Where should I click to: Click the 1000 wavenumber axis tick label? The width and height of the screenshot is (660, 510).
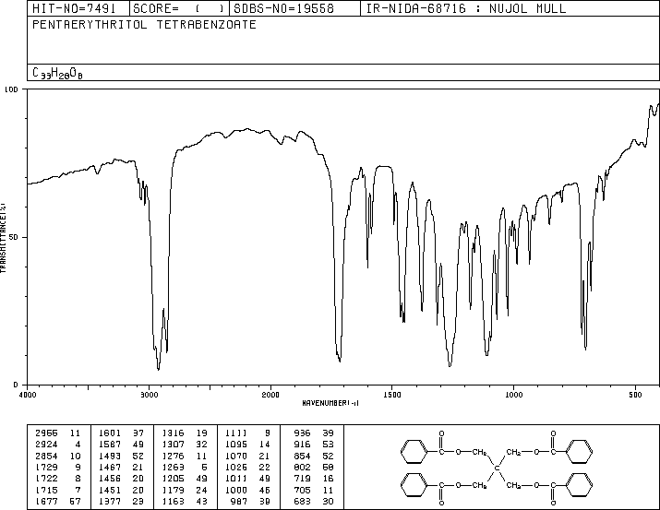(x=513, y=395)
